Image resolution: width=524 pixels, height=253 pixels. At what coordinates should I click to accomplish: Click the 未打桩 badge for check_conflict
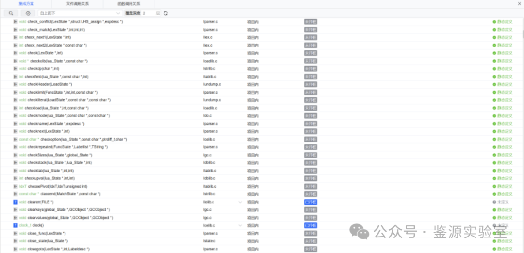[311, 22]
